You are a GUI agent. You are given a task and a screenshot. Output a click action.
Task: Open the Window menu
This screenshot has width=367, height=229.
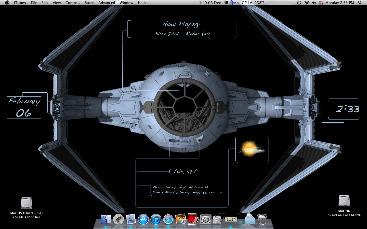126,3
